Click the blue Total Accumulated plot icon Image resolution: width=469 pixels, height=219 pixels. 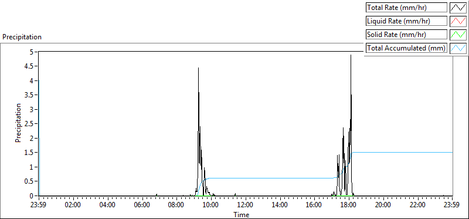(458, 48)
